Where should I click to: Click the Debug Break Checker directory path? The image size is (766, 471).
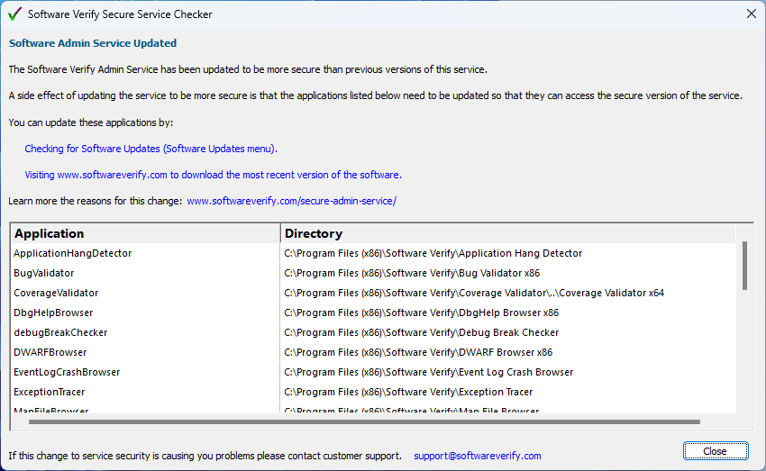point(421,332)
